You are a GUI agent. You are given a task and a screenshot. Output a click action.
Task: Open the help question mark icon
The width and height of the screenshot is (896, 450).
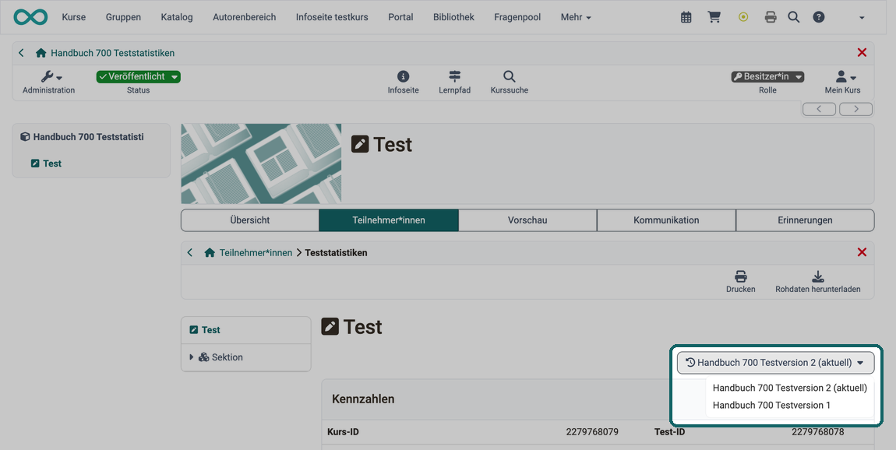(819, 17)
